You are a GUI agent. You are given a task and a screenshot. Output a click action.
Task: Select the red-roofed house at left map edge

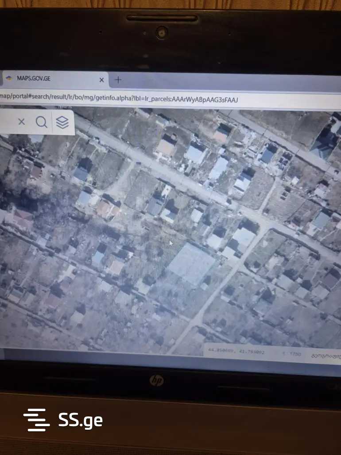click(x=22, y=218)
